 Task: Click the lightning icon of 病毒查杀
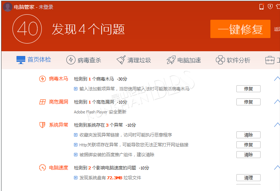(x=71, y=60)
